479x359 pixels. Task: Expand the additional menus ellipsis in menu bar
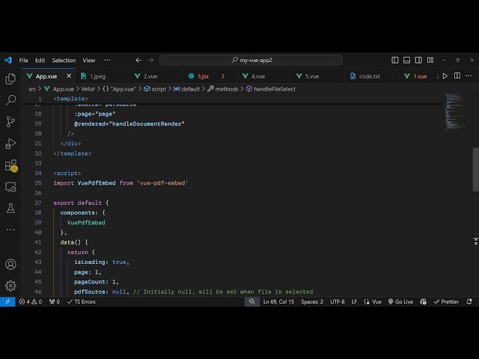click(x=107, y=60)
